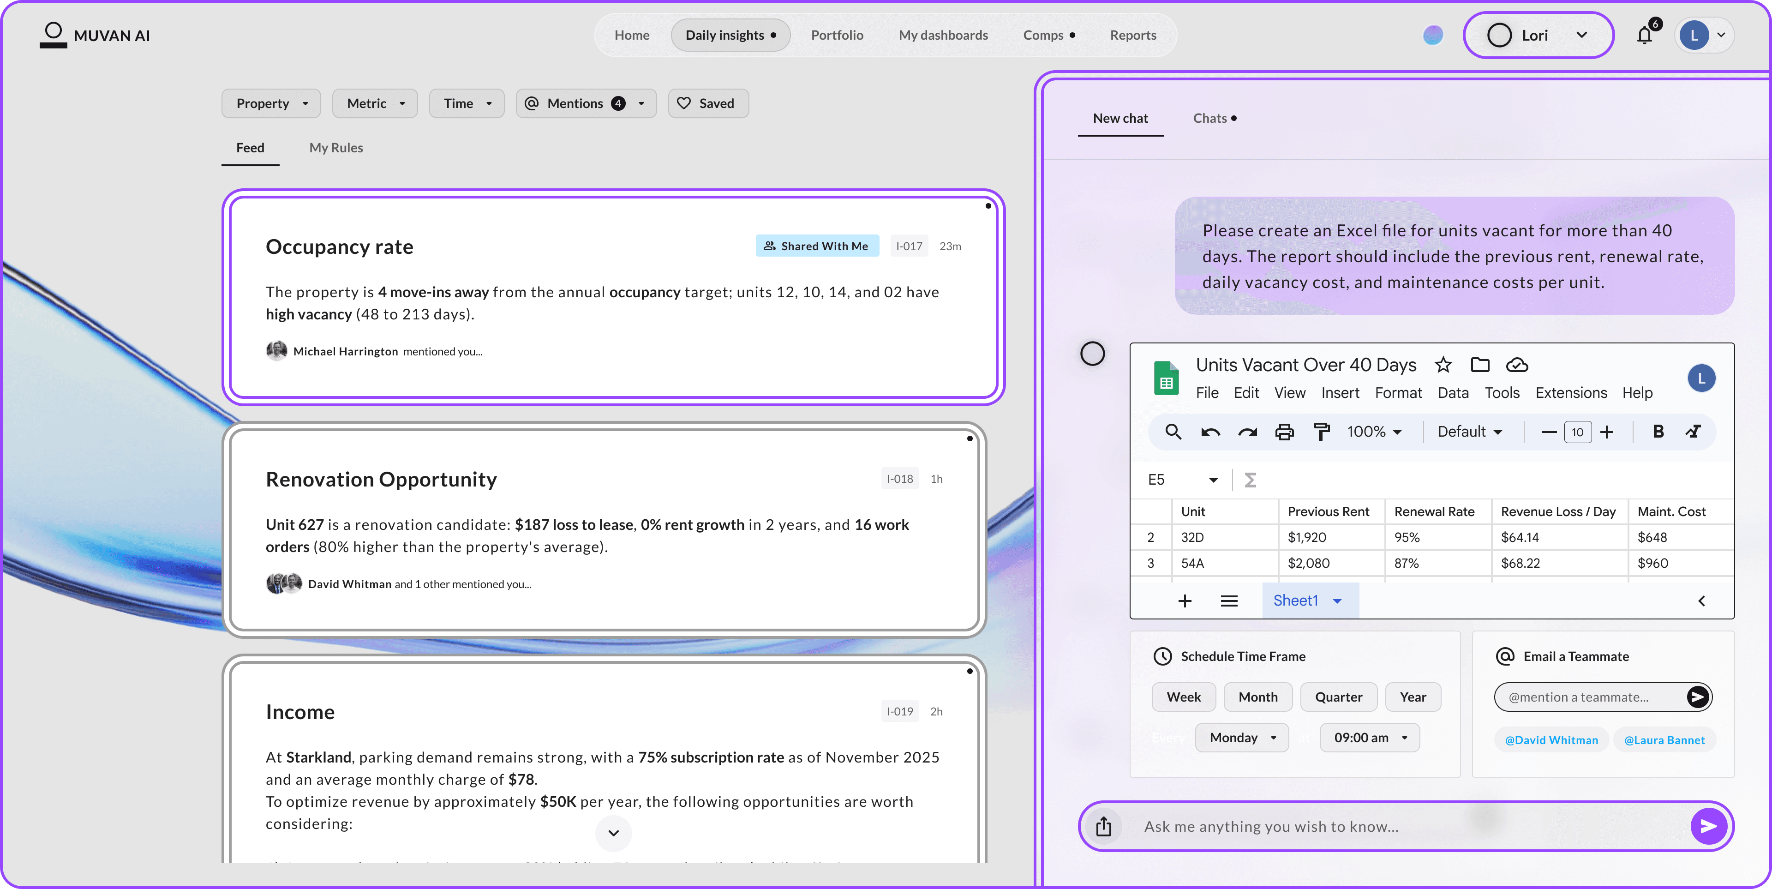Star the Units Vacant spreadsheet

pos(1443,365)
